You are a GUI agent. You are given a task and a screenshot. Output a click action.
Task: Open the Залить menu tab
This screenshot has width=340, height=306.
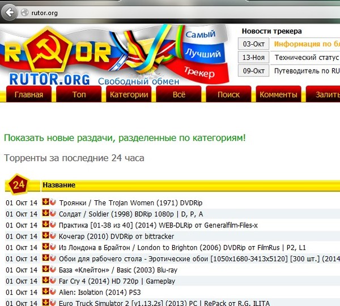tap(323, 94)
